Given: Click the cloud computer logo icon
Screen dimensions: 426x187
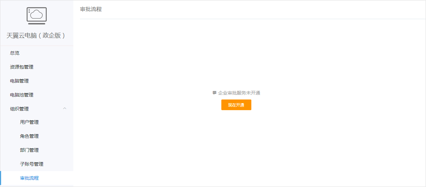Looking at the screenshot, I should (37, 16).
